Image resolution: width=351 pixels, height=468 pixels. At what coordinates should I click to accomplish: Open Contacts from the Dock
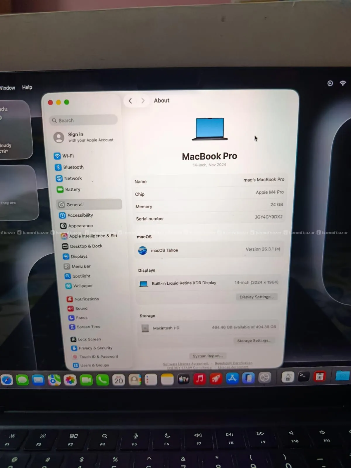pyautogui.click(x=135, y=380)
